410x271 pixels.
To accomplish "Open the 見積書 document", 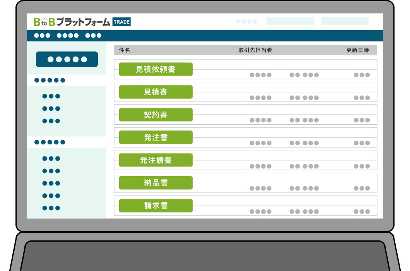I will (156, 92).
